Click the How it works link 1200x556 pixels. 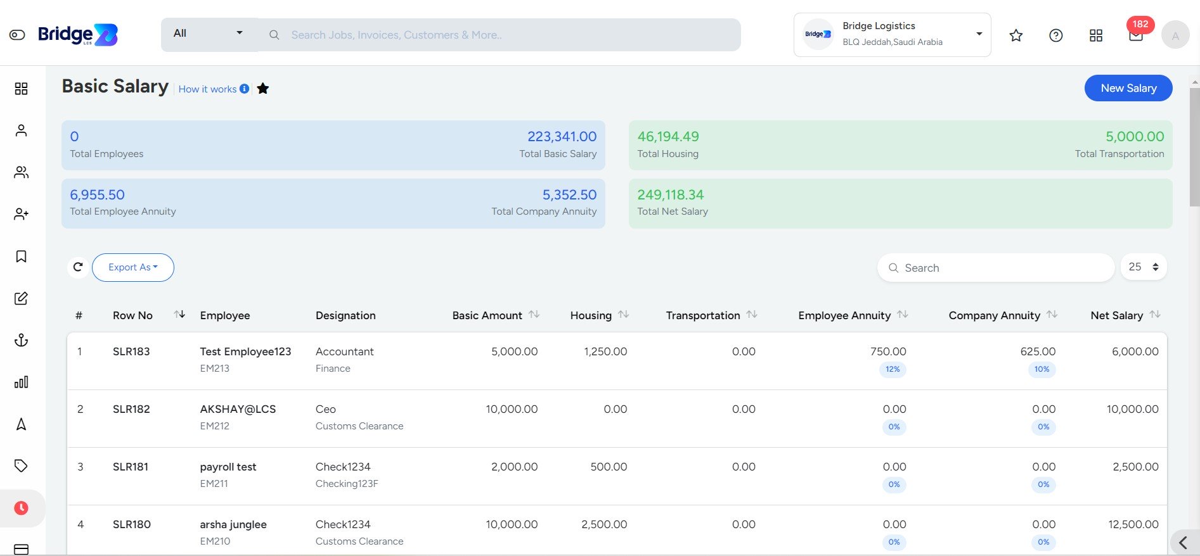pos(207,89)
